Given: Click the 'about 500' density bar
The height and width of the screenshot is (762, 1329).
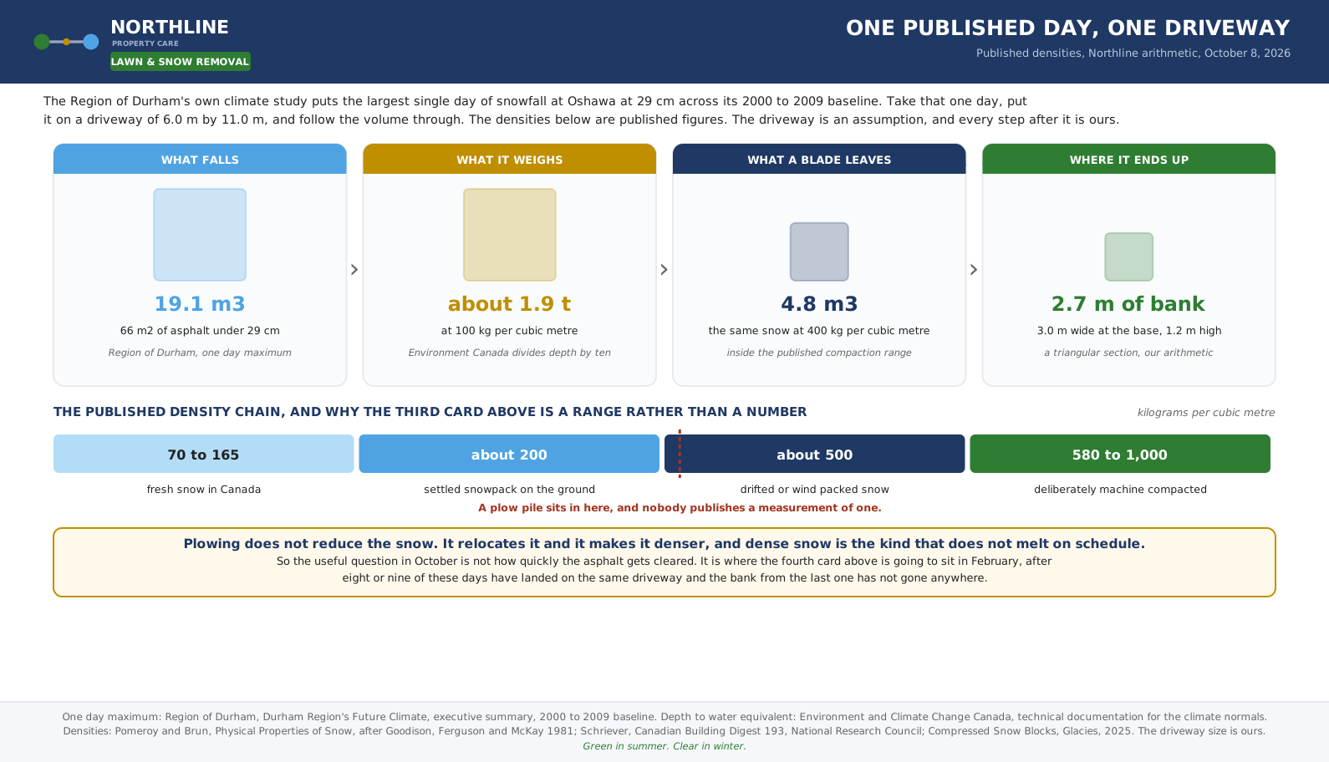Looking at the screenshot, I should pos(815,454).
